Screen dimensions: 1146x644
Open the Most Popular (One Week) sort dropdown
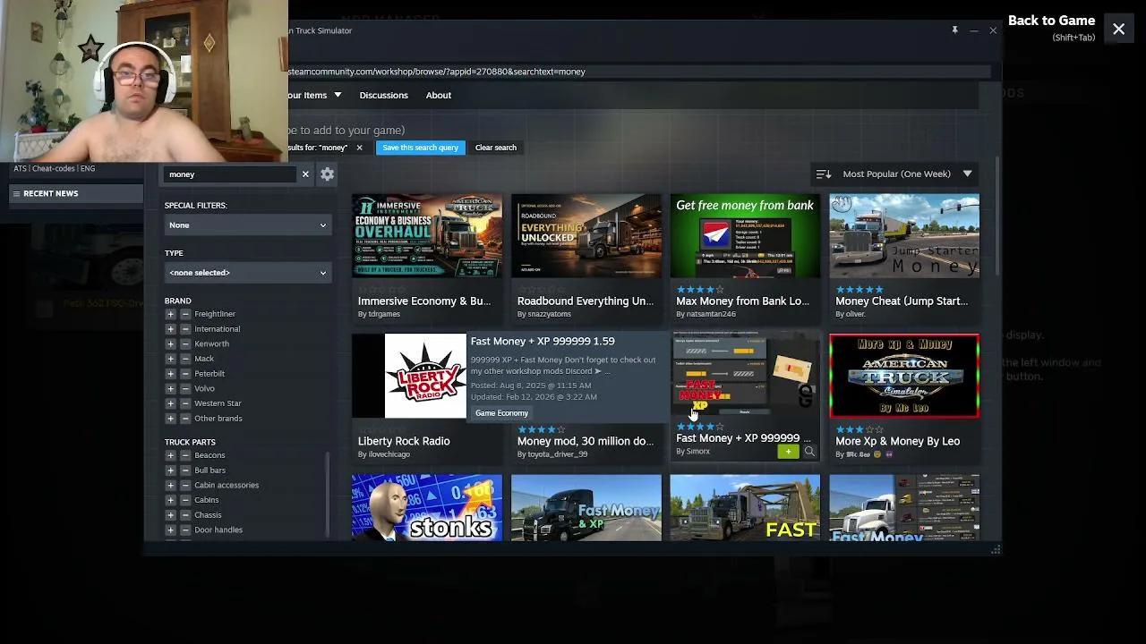906,174
